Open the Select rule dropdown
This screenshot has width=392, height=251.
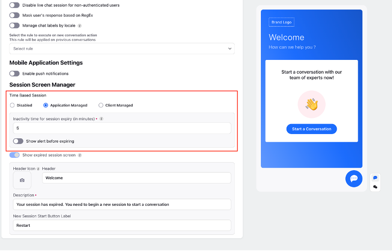click(x=122, y=48)
